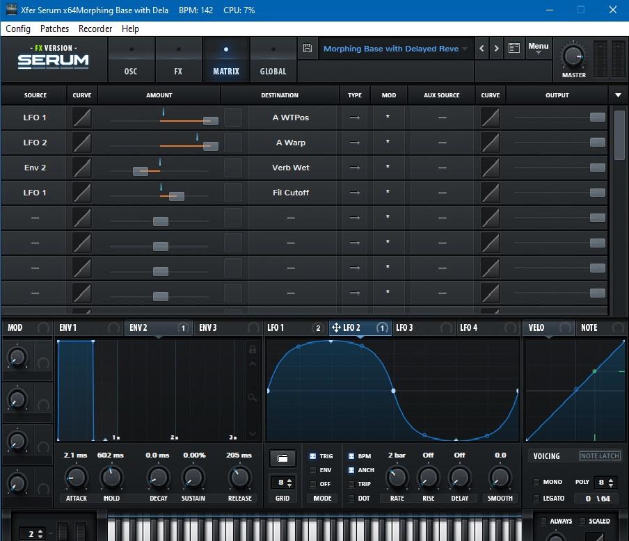629x541 pixels.
Task: Enable the OFF mode checkbox
Action: [312, 484]
